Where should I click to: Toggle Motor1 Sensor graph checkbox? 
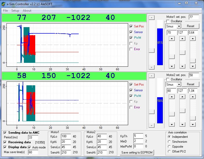[x=131, y=32]
